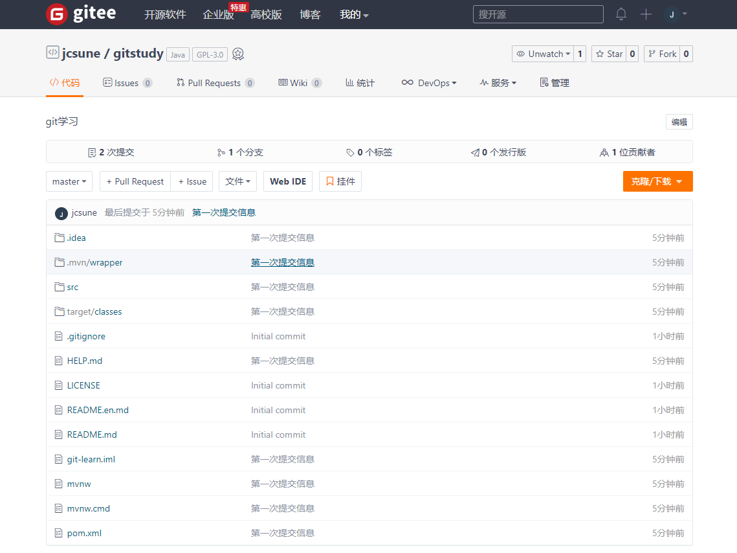737x553 pixels.
Task: Click the badge icon beside GPL-3.0
Action: pos(238,54)
